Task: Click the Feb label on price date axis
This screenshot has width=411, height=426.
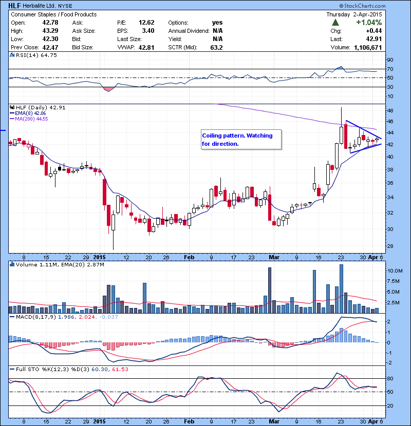Action: coord(189,257)
